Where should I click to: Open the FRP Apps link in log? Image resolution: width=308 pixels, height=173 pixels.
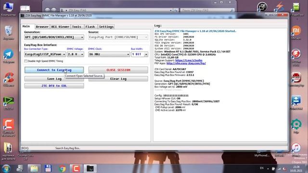186,63
